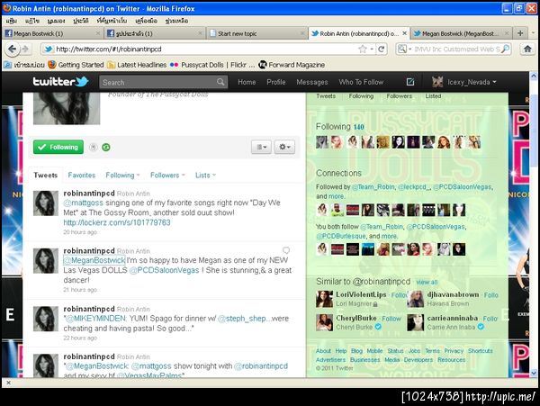The image size is (540, 406).
Task: Expand the Lists tab dropdown
Action: (x=214, y=175)
